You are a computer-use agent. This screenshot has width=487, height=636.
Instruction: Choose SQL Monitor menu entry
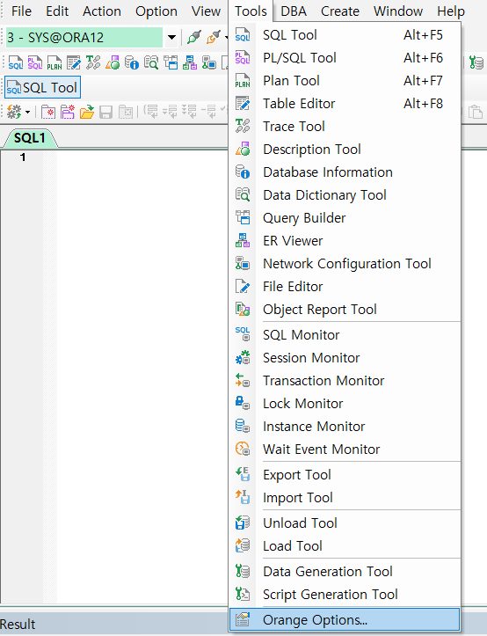pos(345,335)
